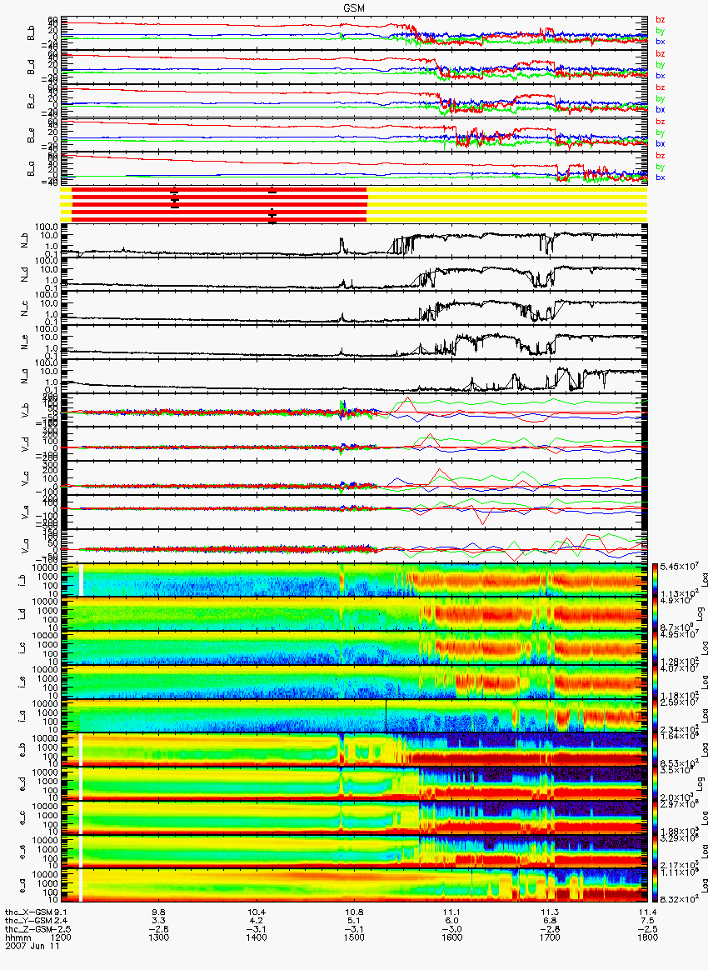Click the 4.07×10^7 color scale value
Viewport: 708px width, 970px height.
pos(678,668)
